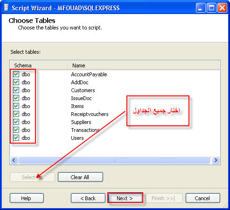Toggle the Receiptvouchers checkbox
This screenshot has height=210, width=230.
tap(16, 114)
